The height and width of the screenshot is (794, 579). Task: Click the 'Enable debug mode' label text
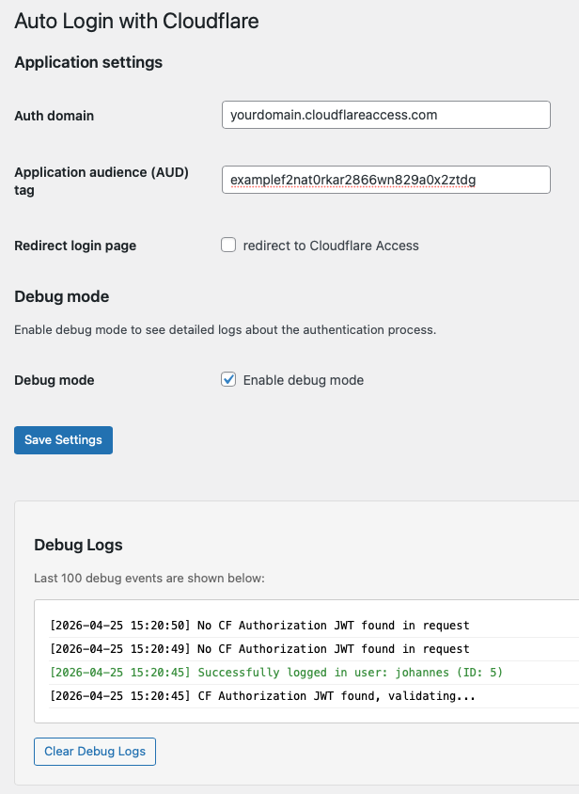coord(304,380)
